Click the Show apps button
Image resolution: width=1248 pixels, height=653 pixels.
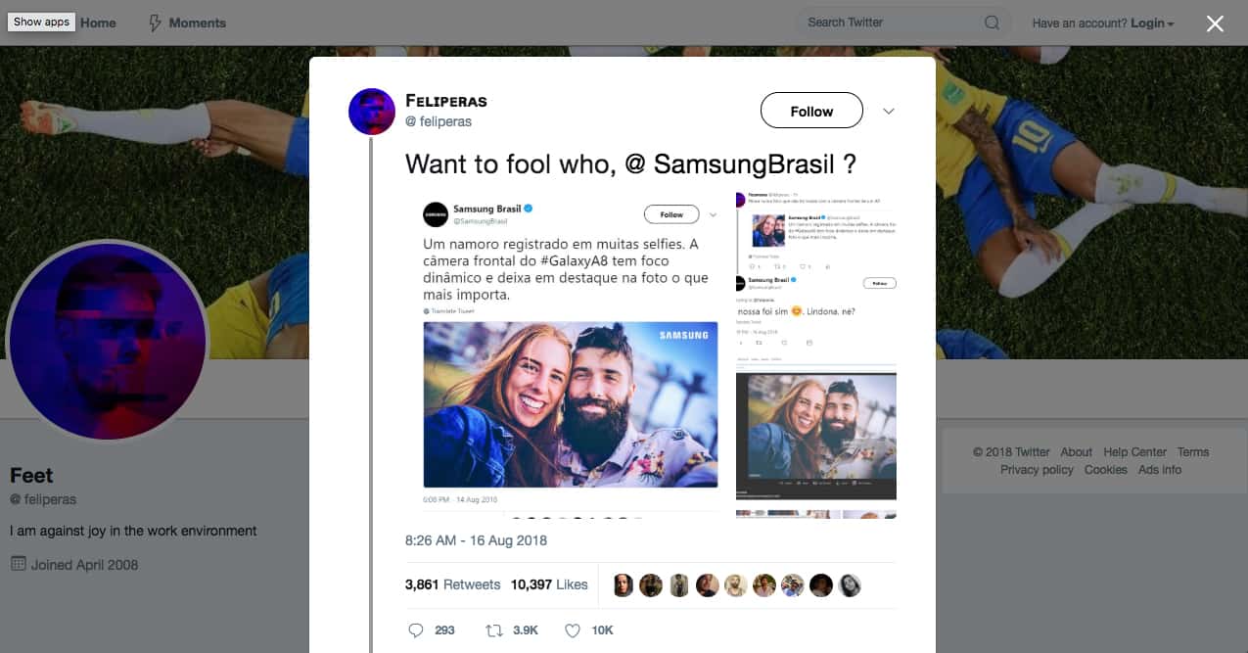tap(42, 22)
